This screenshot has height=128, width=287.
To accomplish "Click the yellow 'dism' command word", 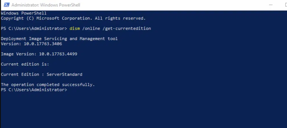I will 74,28.
